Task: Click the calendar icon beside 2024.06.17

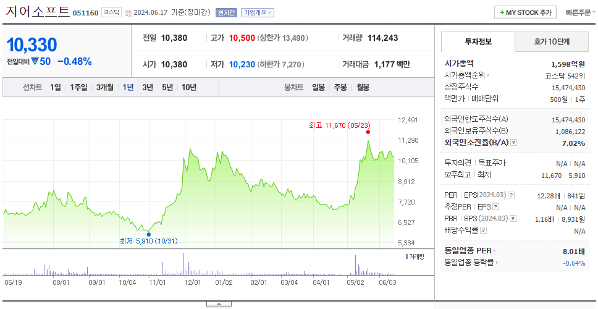Action: (x=128, y=13)
